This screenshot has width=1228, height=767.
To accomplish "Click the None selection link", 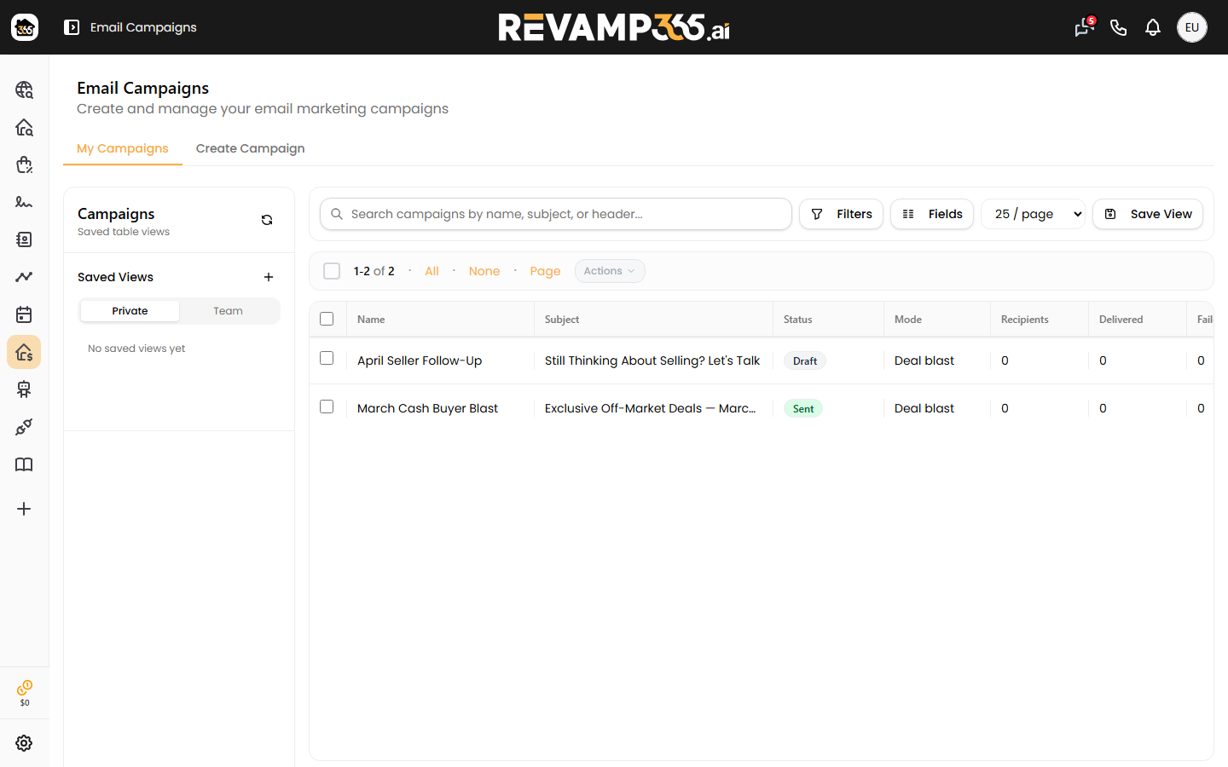I will pyautogui.click(x=484, y=271).
